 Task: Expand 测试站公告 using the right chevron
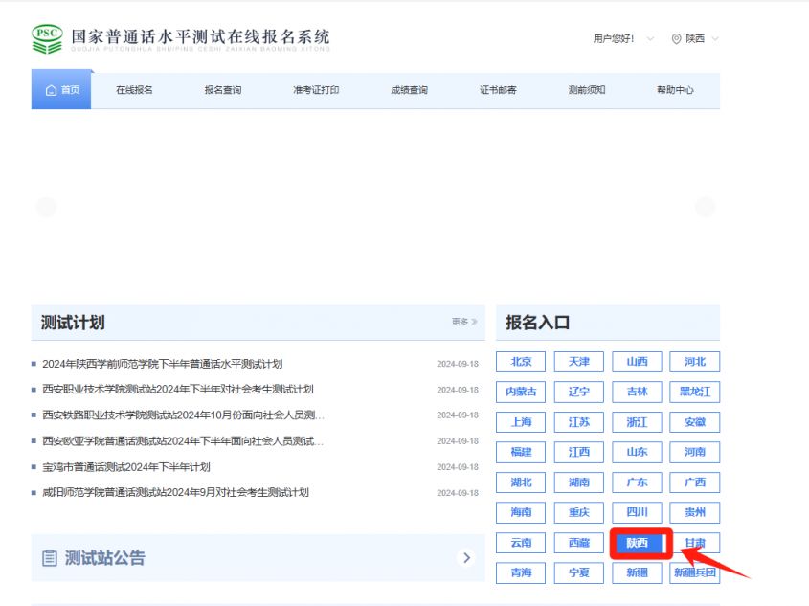click(x=466, y=558)
